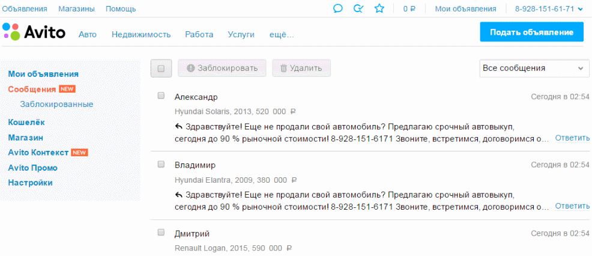This screenshot has height=256, width=592.
Task: Click Ответить for Владимир message
Action: pos(572,206)
